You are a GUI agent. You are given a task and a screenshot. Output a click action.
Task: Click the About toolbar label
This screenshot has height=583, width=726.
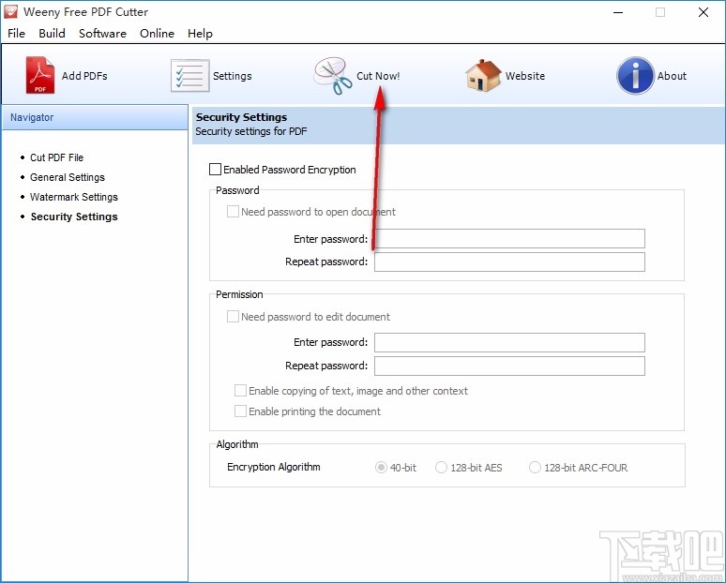point(672,76)
